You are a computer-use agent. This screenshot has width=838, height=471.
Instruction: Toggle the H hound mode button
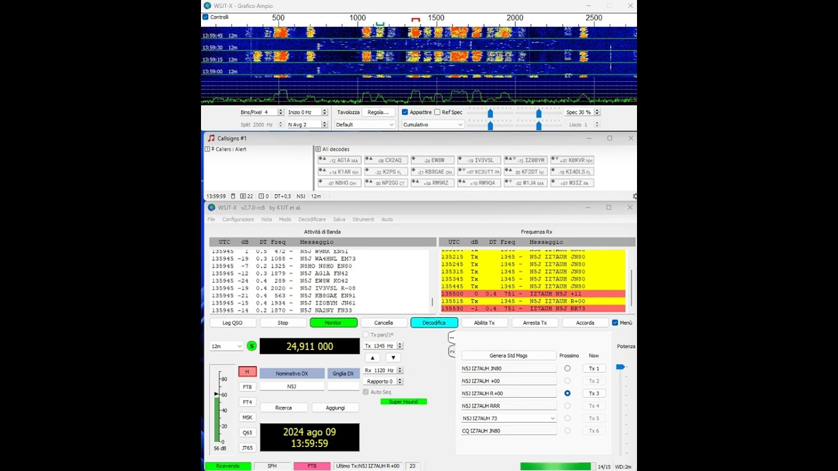coord(247,372)
